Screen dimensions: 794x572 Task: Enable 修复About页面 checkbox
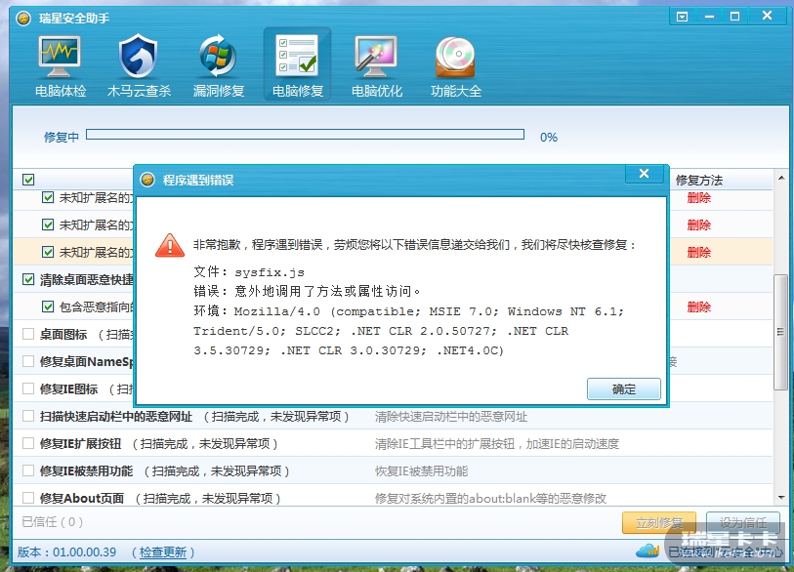pyautogui.click(x=28, y=498)
